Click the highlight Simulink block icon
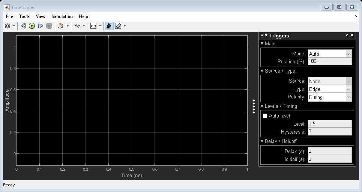Viewport: 362px width, 192px height. click(x=61, y=26)
